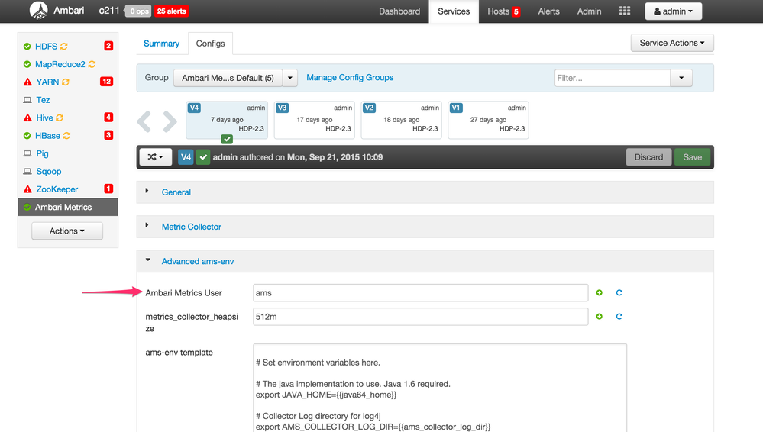The image size is (763, 432).
Task: Click the HDFS alert count badge
Action: point(108,46)
